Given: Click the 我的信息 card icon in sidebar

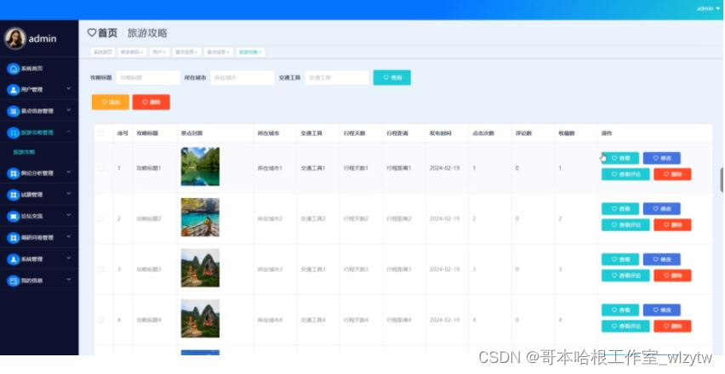Looking at the screenshot, I should (x=14, y=280).
